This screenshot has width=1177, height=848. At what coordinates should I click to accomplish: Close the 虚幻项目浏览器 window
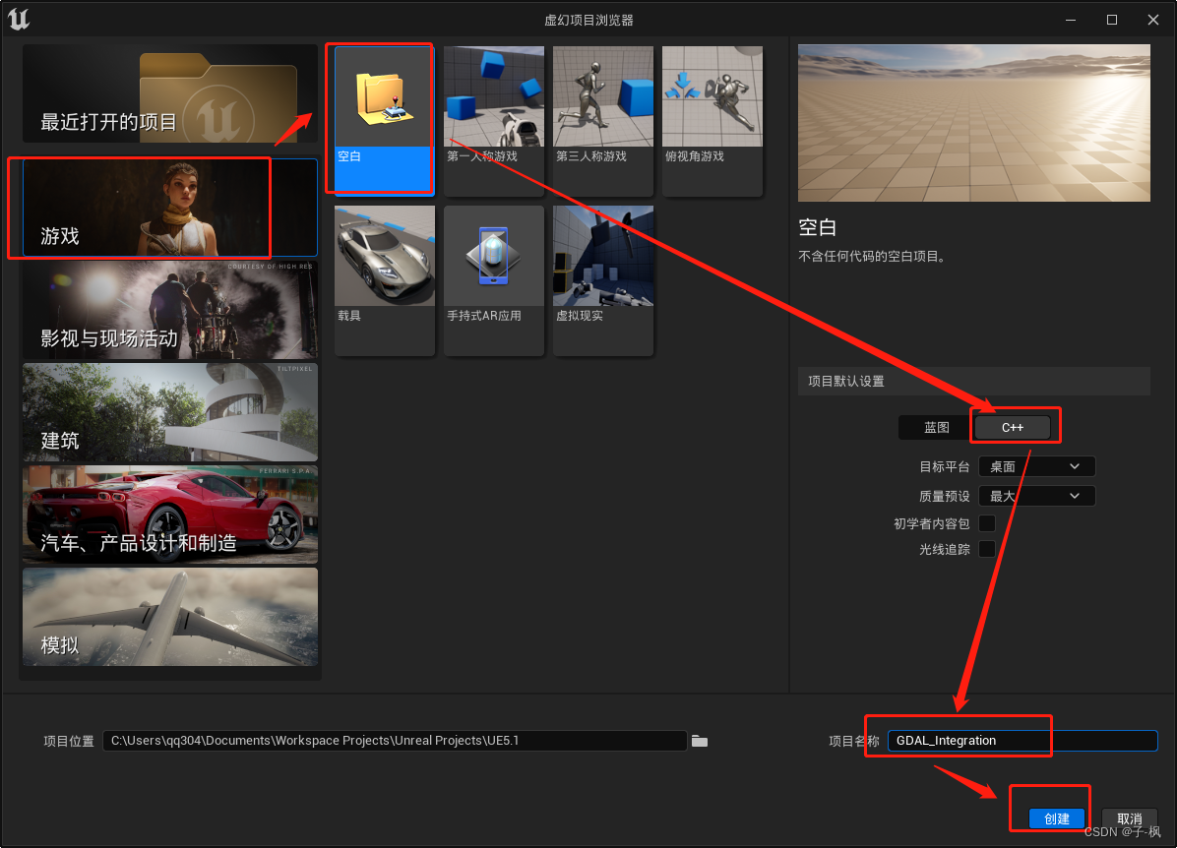click(x=1153, y=21)
